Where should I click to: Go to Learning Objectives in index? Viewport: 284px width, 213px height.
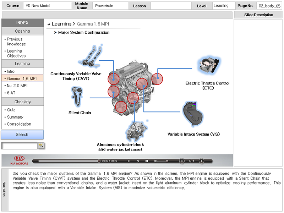16,53
